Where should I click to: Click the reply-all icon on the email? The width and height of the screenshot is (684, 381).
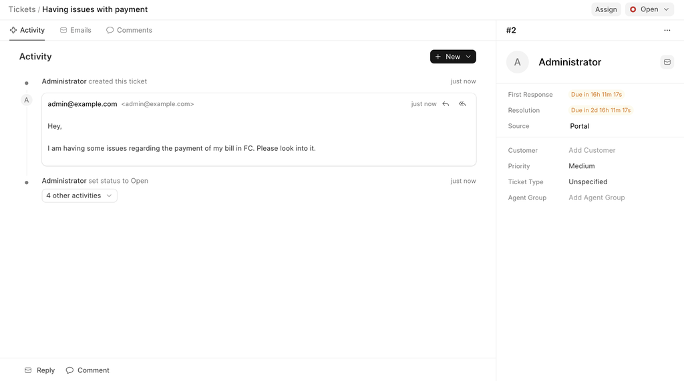coord(462,104)
